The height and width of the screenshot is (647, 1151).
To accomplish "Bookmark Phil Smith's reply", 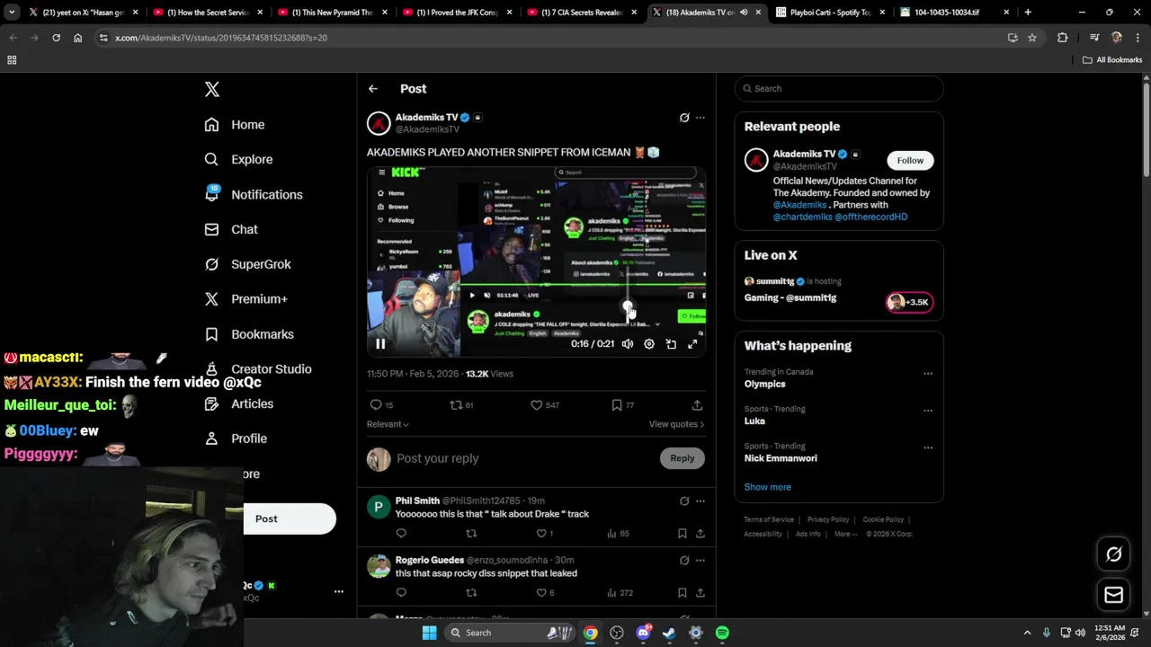I will point(682,534).
